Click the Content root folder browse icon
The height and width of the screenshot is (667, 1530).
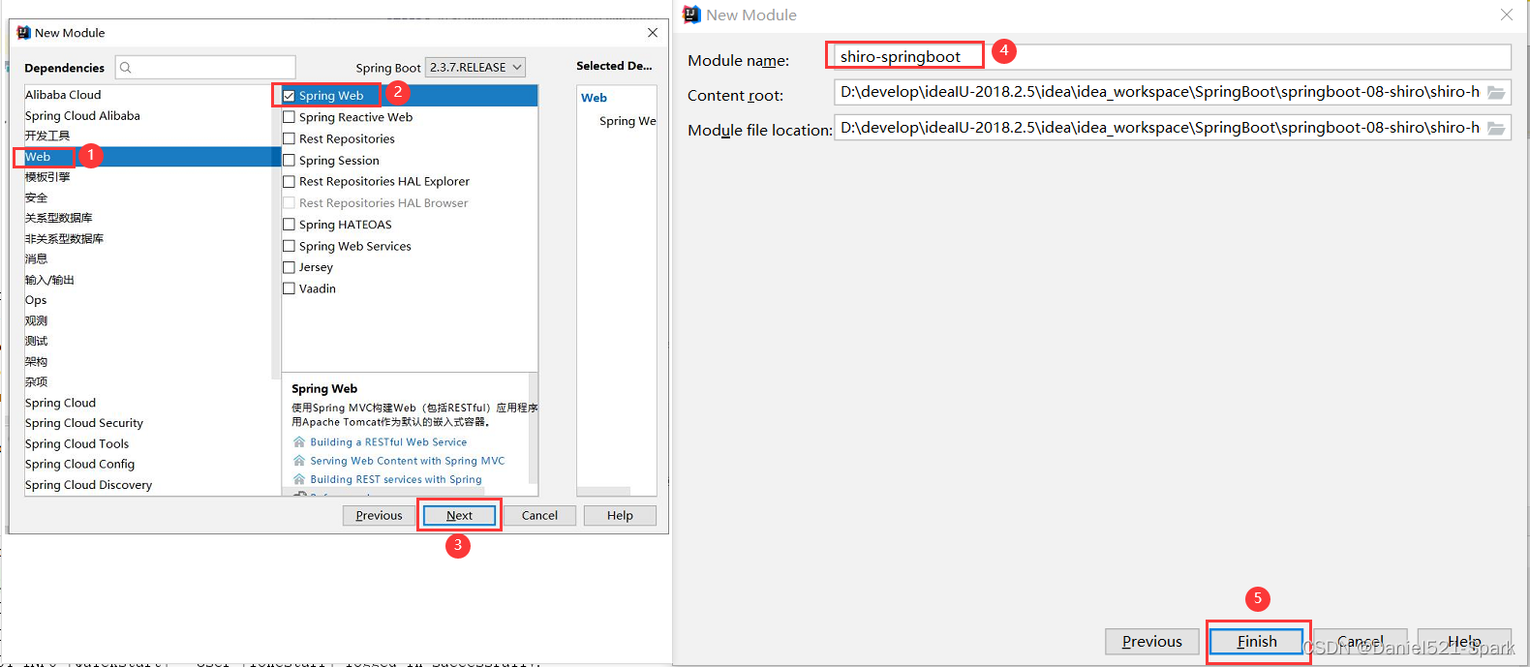click(1496, 92)
